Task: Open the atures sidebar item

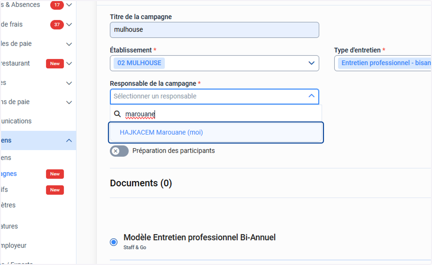Action: [9, 226]
